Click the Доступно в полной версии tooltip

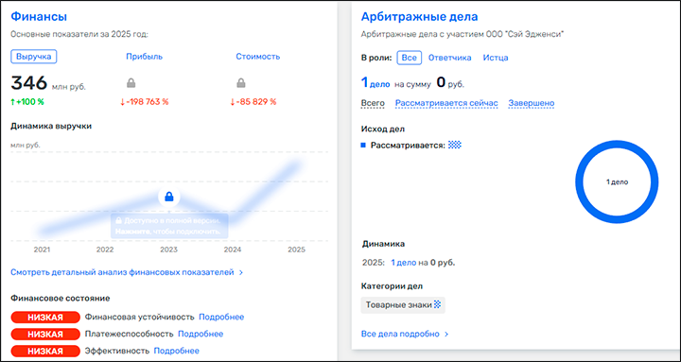coord(169,226)
